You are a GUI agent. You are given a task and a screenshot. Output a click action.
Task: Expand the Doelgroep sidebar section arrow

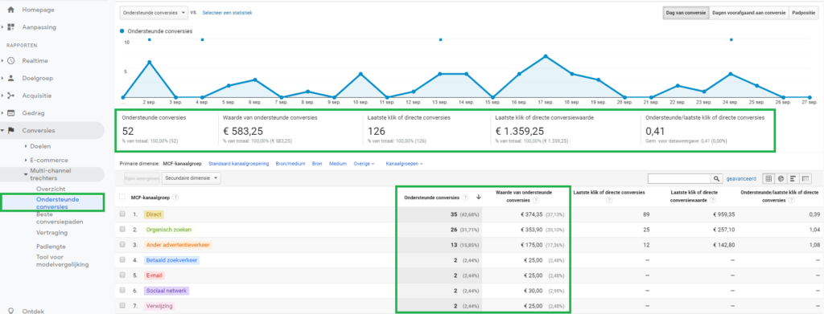coord(2,78)
